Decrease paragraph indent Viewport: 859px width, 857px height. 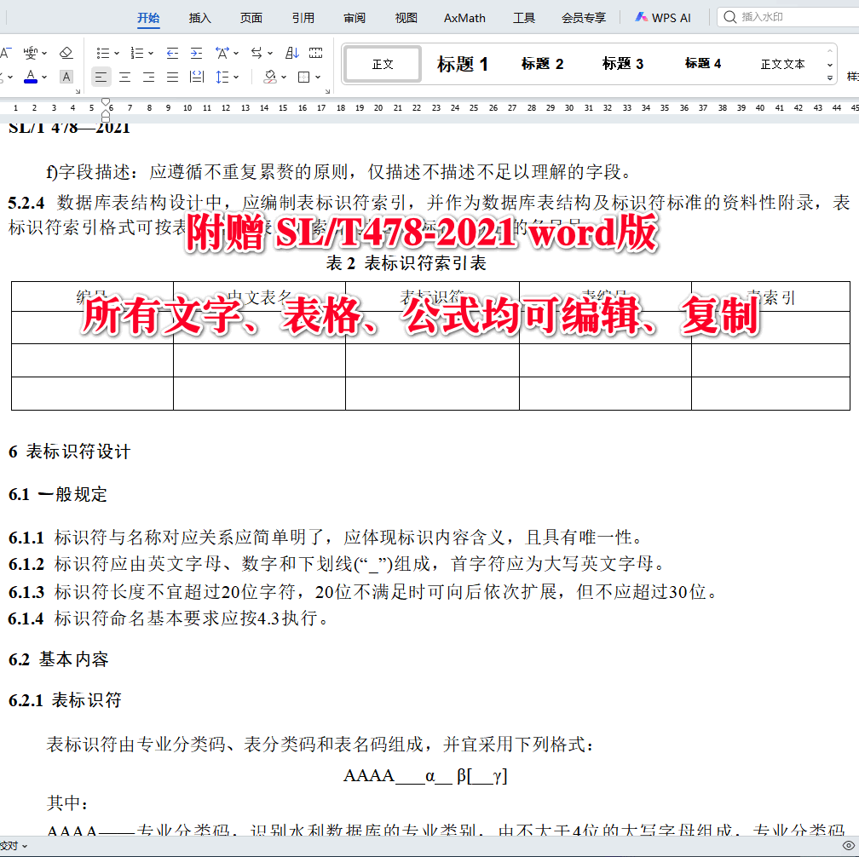pos(172,52)
